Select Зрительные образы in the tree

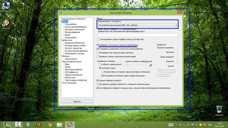pos(73,70)
